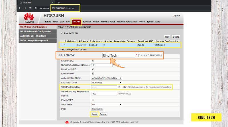Click the New SSID button
This screenshot has height=127, width=228.
click(167, 37)
